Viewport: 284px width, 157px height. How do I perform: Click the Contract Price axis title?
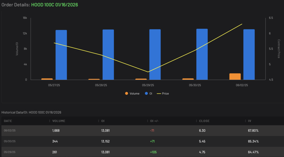(x=279, y=49)
